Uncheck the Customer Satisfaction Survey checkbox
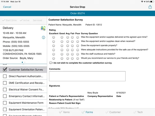This screenshot has width=155, height=116. [5, 69]
